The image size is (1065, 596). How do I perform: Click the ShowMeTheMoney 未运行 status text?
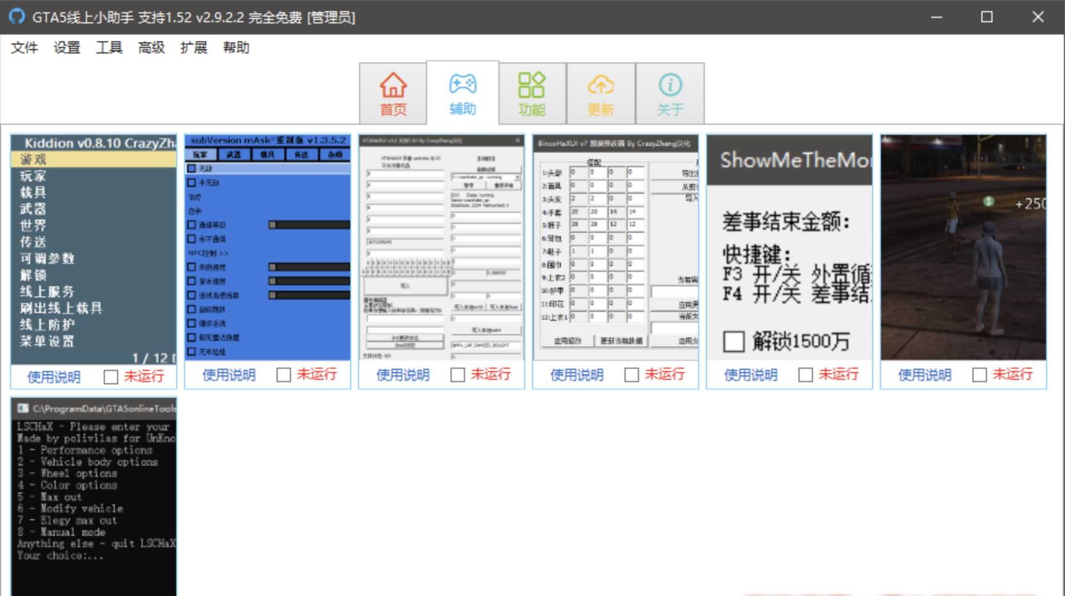(x=839, y=374)
